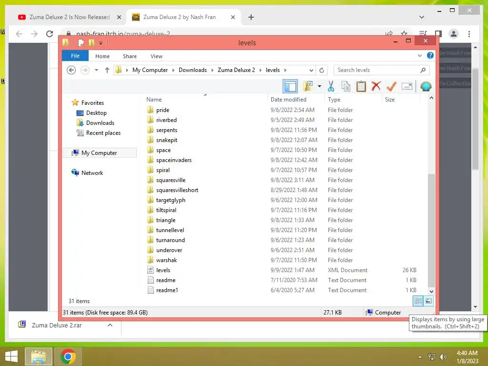Select the targetglyph folder
This screenshot has height=366, width=488.
coord(171,200)
